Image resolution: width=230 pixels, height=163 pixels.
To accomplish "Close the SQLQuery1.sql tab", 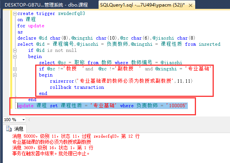I will coord(191,5).
